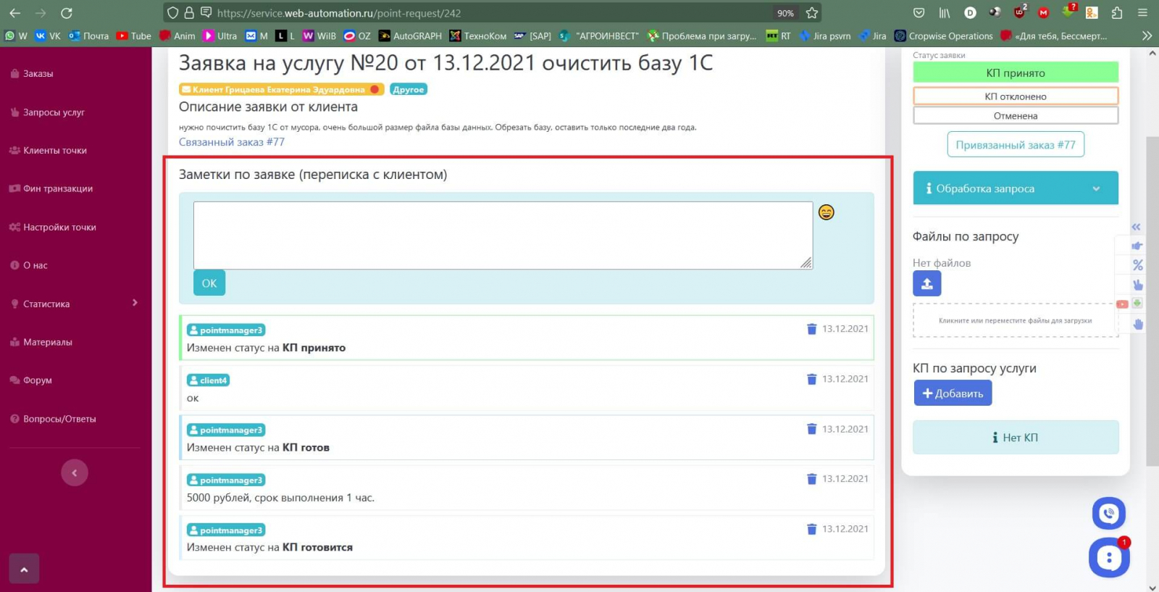Viewport: 1159px width, 592px height.
Task: Open the 'Почта' mail bookmark
Action: pos(89,36)
